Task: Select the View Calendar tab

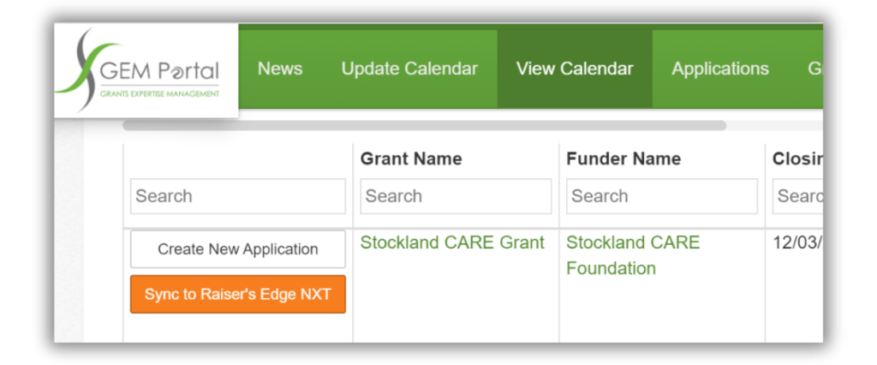Action: coord(575,69)
